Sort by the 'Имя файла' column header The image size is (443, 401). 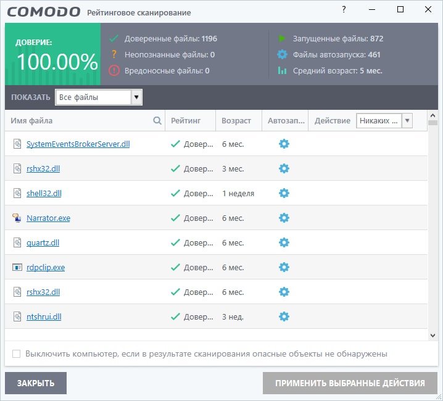tap(31, 121)
